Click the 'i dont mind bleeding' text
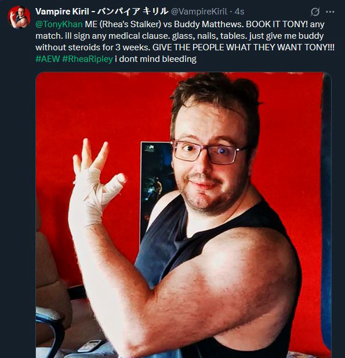 tap(155, 59)
